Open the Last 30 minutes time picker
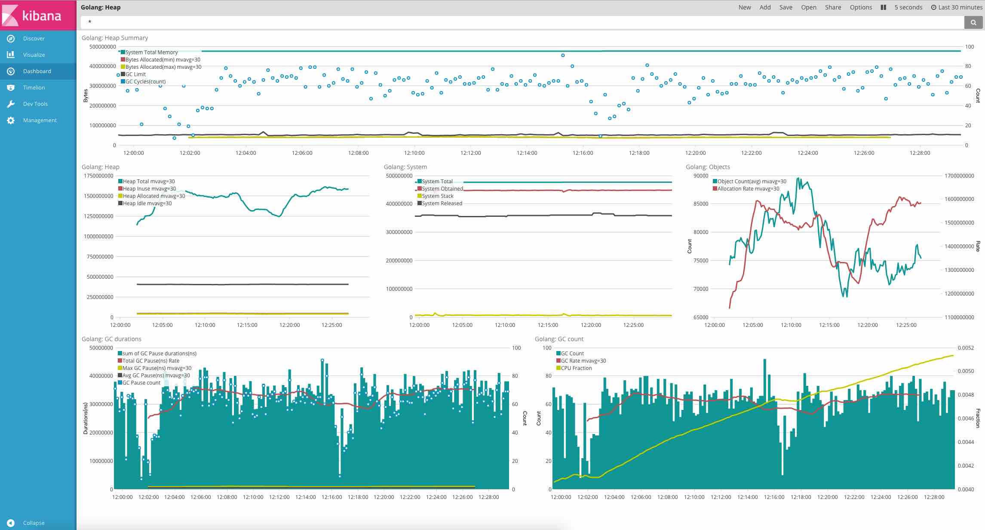Viewport: 985px width, 530px height. [956, 7]
